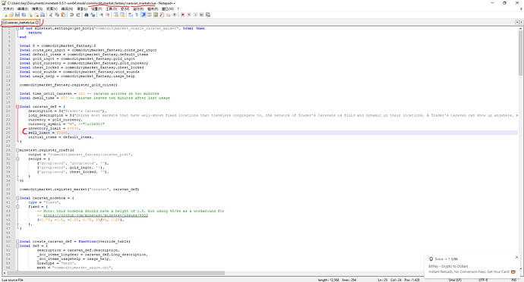Open the Function List panel icon
Image resolution: width=524 pixels, height=282 pixels.
pos(162,14)
